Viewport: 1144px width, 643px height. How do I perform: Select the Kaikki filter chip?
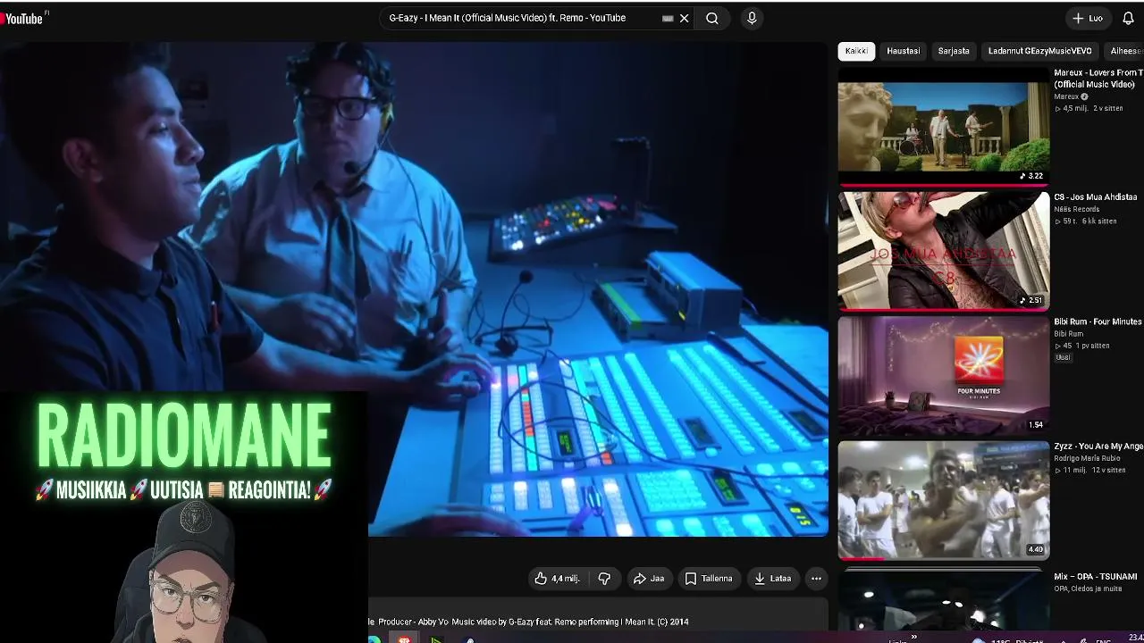[x=856, y=51]
